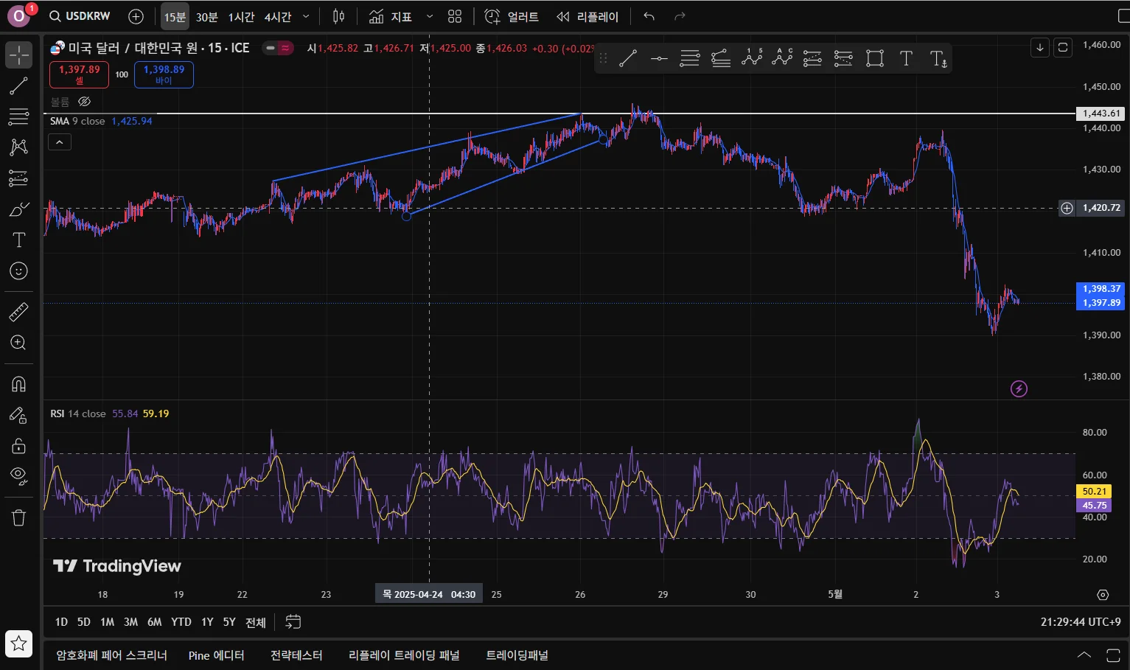1130x670 pixels.
Task: Pick trend line in floating drawing toolbar
Action: [628, 58]
